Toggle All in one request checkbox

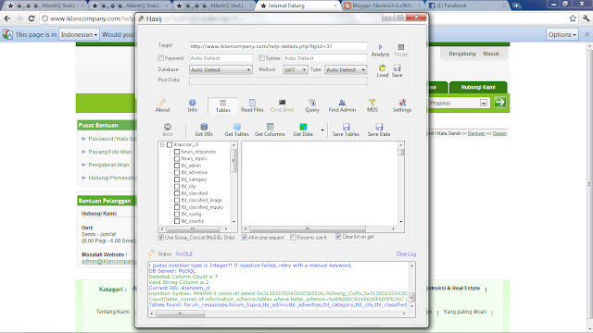click(245, 238)
